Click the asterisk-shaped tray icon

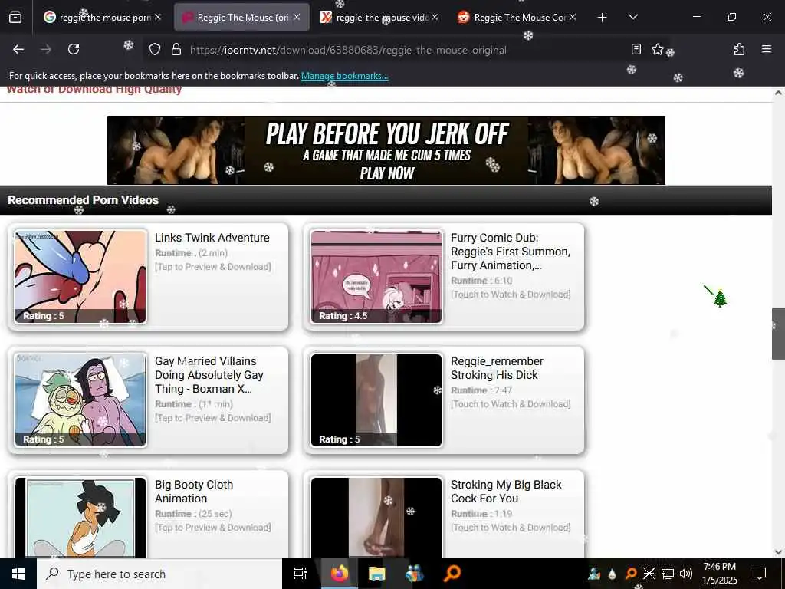[x=649, y=574]
